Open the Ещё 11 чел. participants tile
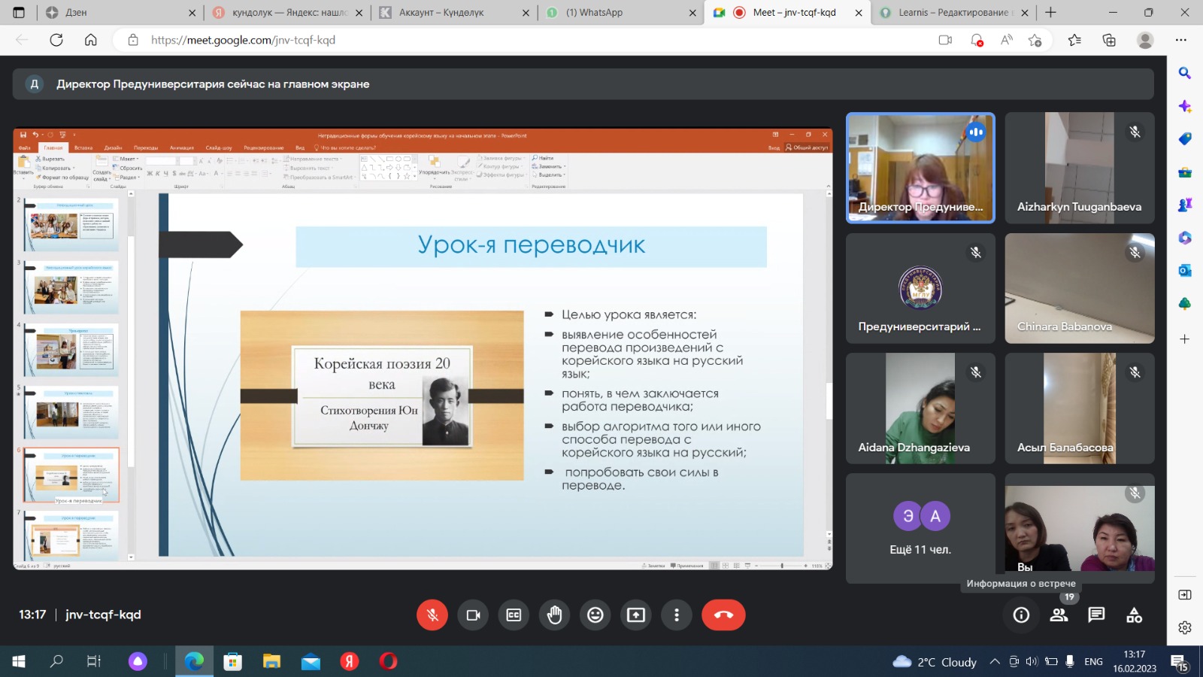The image size is (1203, 677). pyautogui.click(x=920, y=528)
